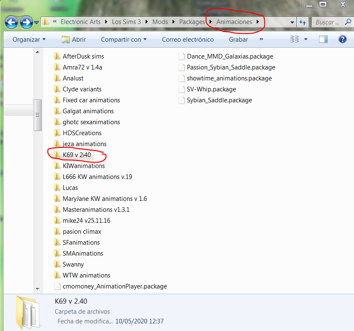The image size is (354, 331).
Task: Click the vertical scrollbar thumb
Action: point(37,115)
